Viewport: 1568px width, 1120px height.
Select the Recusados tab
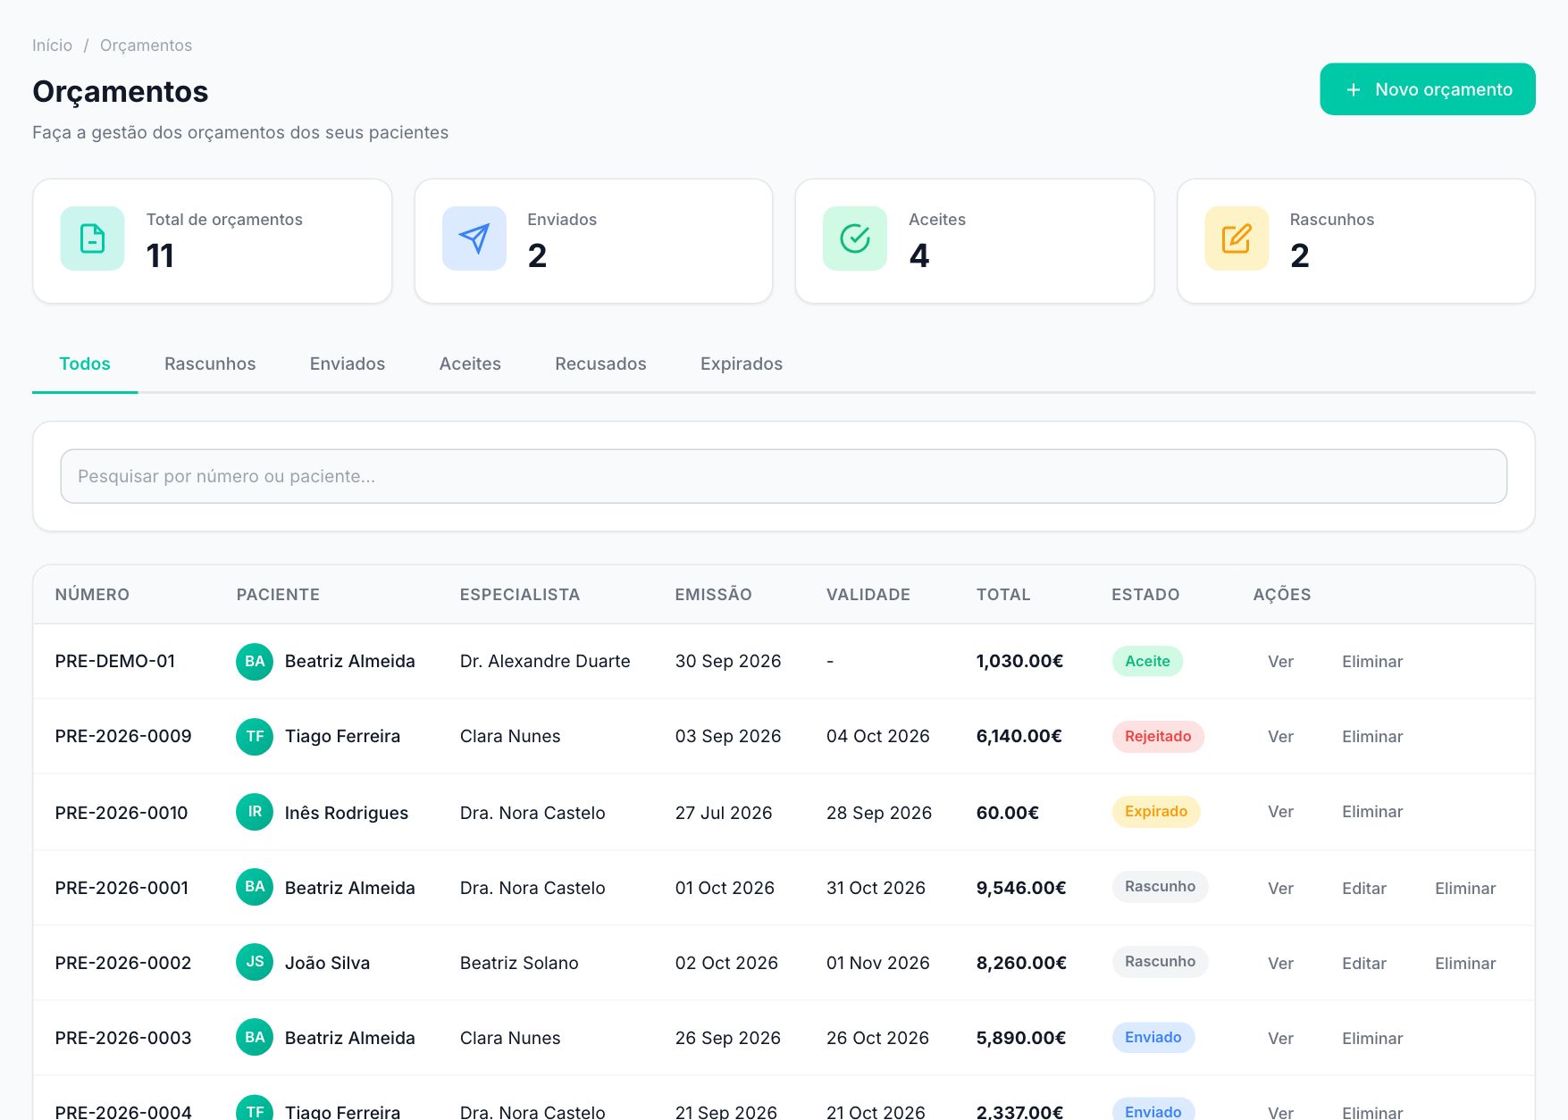tap(600, 364)
